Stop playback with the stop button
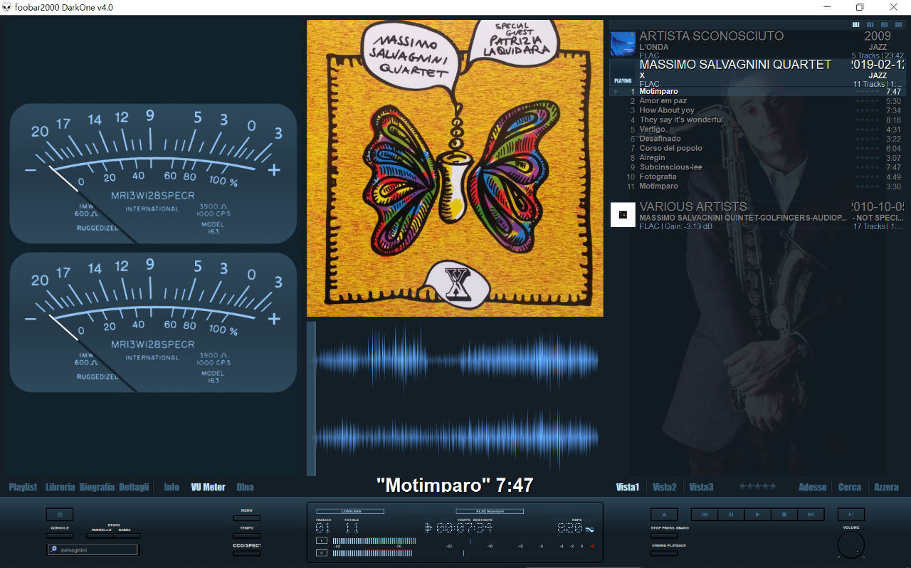 784,515
